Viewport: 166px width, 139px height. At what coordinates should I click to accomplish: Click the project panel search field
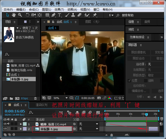[21, 54]
